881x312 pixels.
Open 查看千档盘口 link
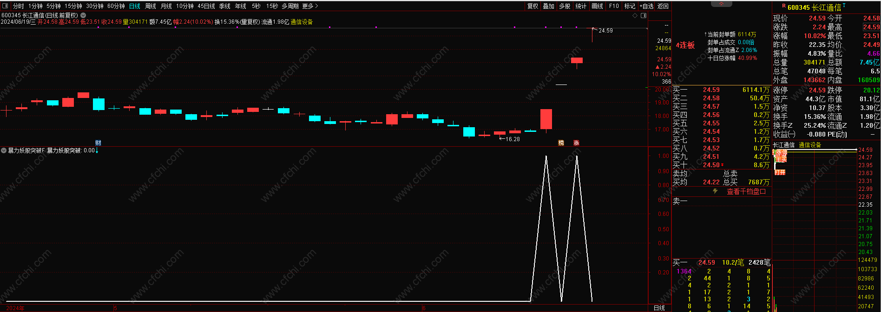[746, 191]
